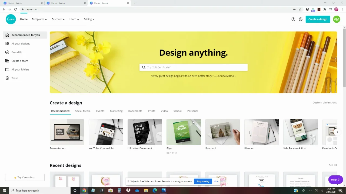Bookmark this page with the star icon
Image resolution: width=346 pixels, height=194 pixels.
click(300, 9)
